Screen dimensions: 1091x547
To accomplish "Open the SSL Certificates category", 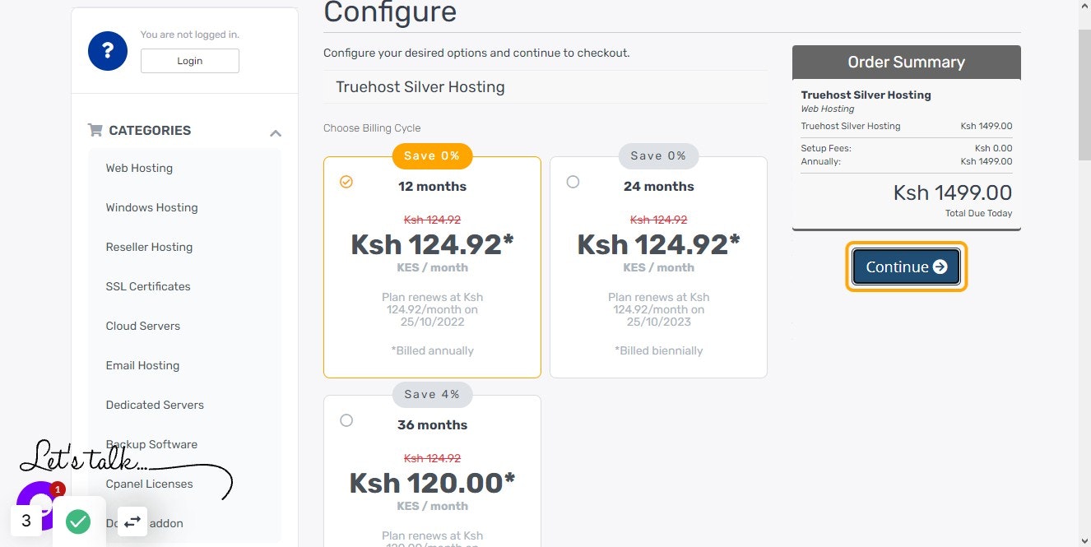I will click(148, 286).
